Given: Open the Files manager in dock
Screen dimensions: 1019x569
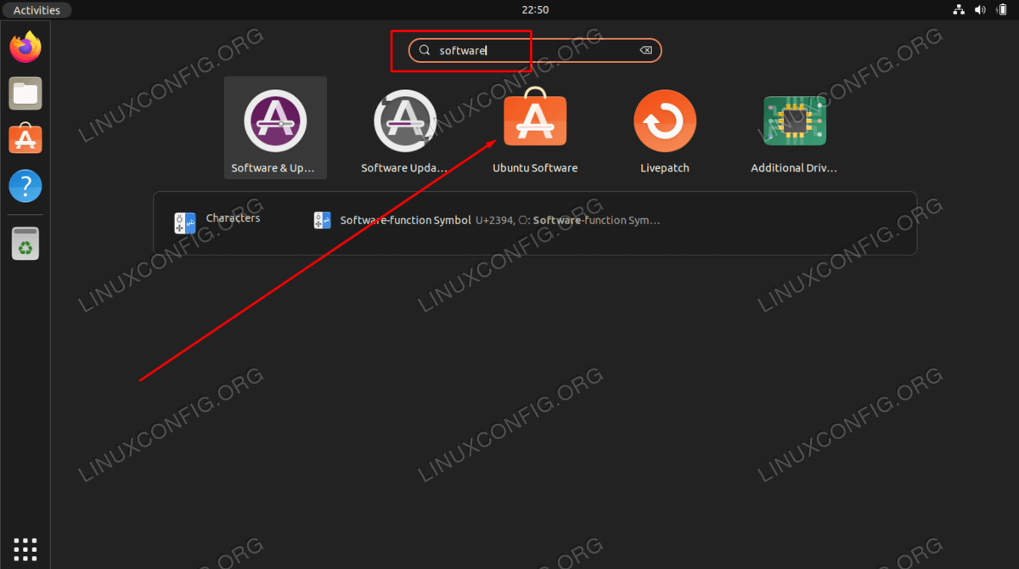Looking at the screenshot, I should click(25, 93).
